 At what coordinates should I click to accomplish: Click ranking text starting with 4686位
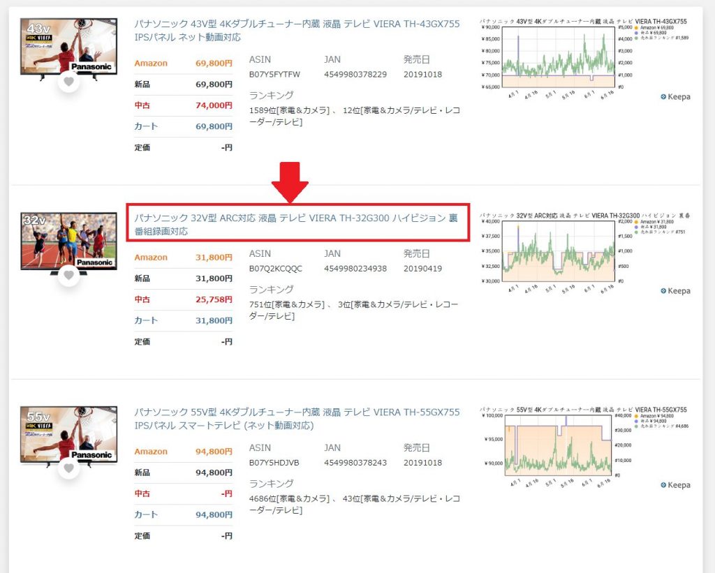pyautogui.click(x=354, y=505)
